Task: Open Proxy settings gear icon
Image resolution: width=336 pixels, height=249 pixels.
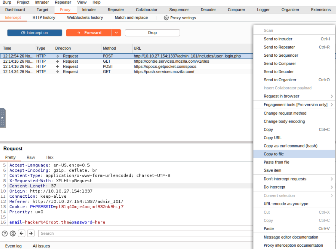Action: point(166,18)
